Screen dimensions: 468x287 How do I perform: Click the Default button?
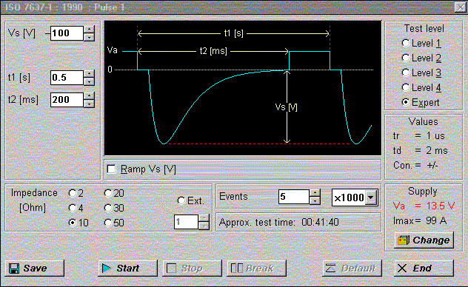352,269
